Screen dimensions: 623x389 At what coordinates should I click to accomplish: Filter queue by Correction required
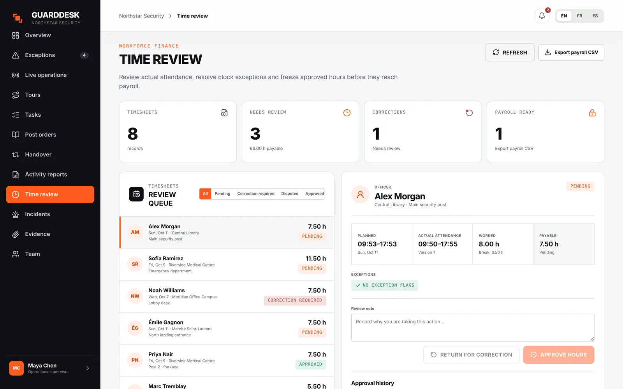pyautogui.click(x=256, y=194)
